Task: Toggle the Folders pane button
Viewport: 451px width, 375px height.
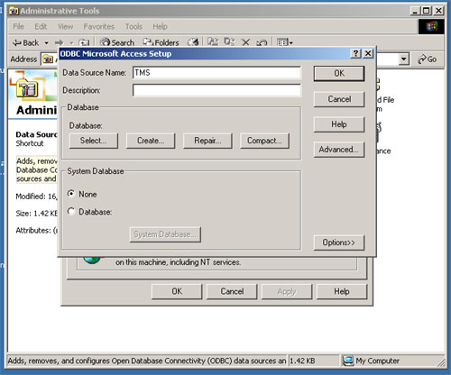Action: pyautogui.click(x=161, y=42)
